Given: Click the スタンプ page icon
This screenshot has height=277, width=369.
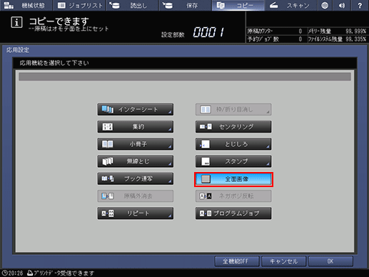Looking at the screenshot, I should pyautogui.click(x=206, y=161).
